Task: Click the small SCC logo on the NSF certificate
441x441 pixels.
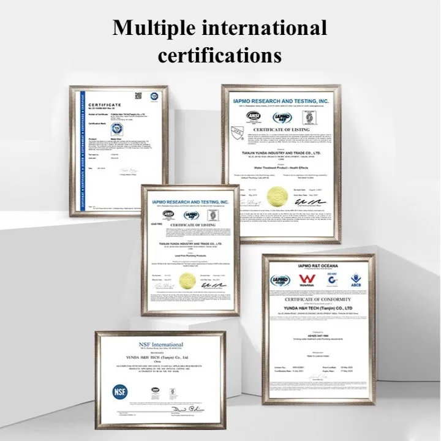Action: pyautogui.click(x=172, y=391)
